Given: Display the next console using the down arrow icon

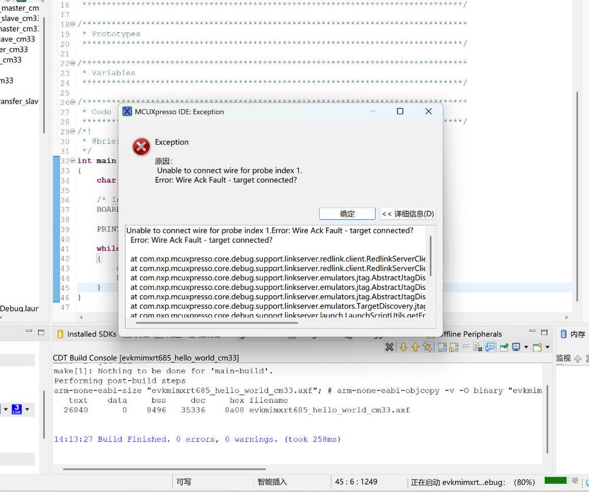Looking at the screenshot, I should (x=403, y=347).
